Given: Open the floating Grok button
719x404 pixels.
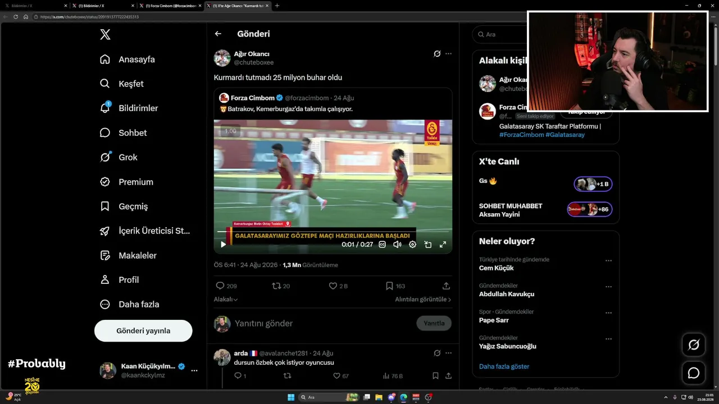Looking at the screenshot, I should 694,345.
